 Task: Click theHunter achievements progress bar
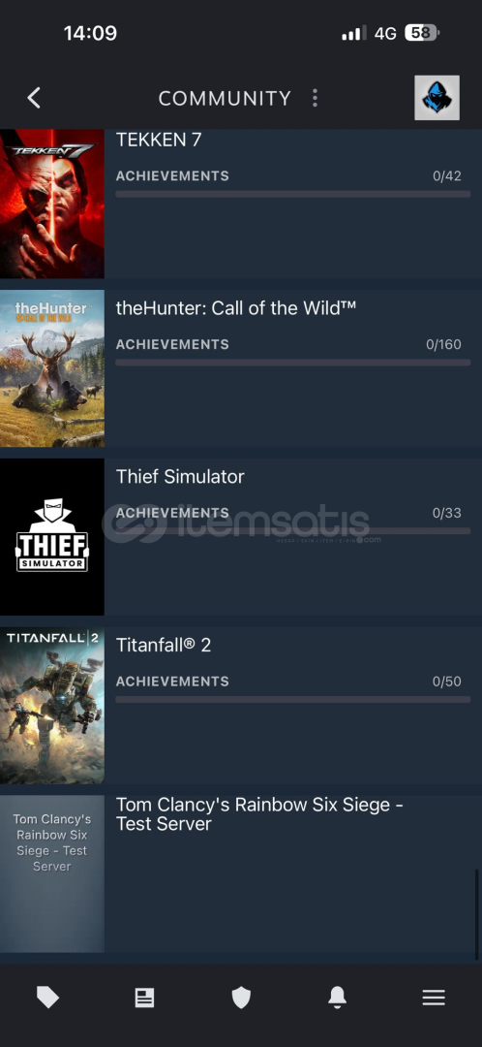(x=292, y=363)
